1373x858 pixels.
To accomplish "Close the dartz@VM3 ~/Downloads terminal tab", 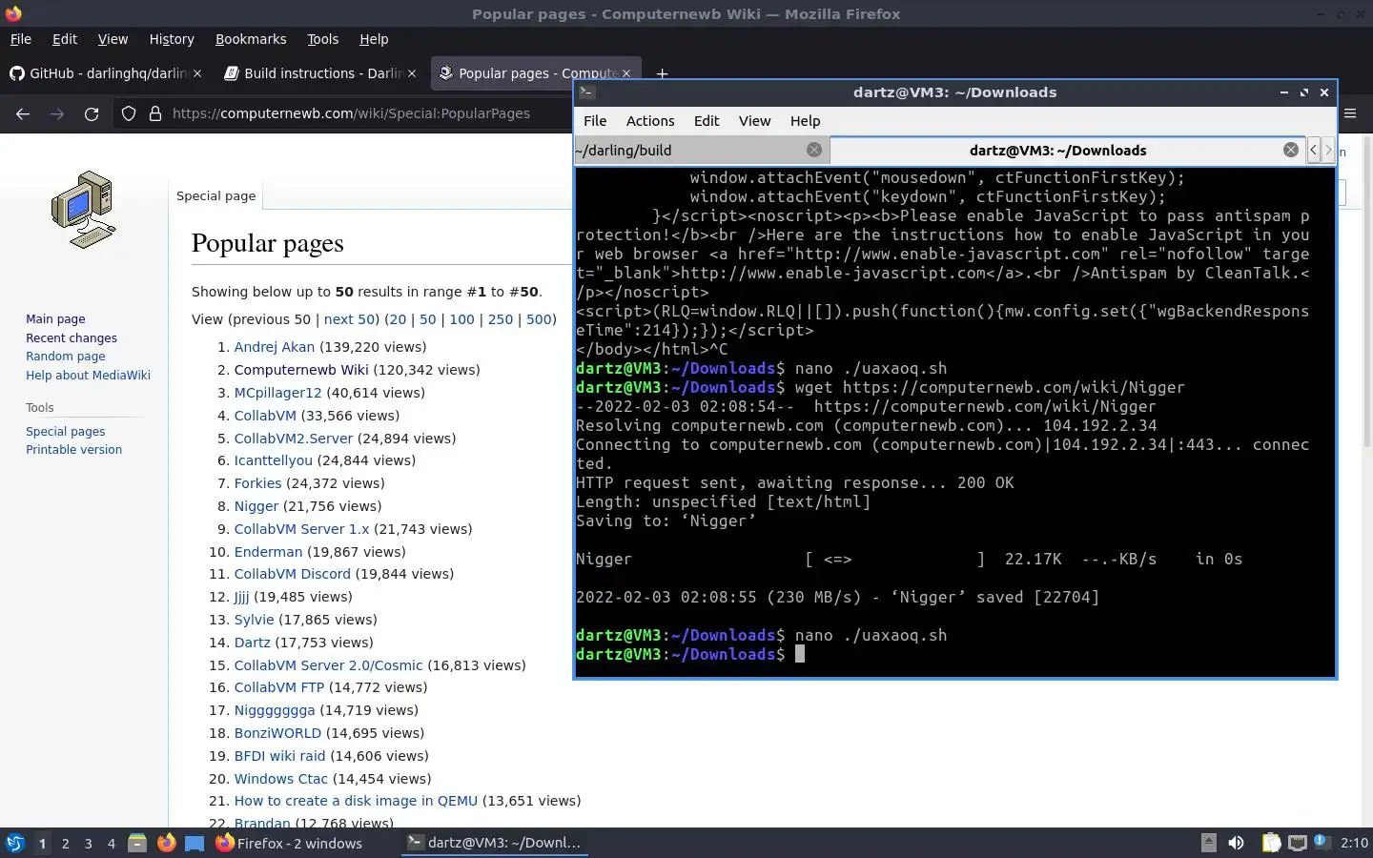I will click(1290, 150).
